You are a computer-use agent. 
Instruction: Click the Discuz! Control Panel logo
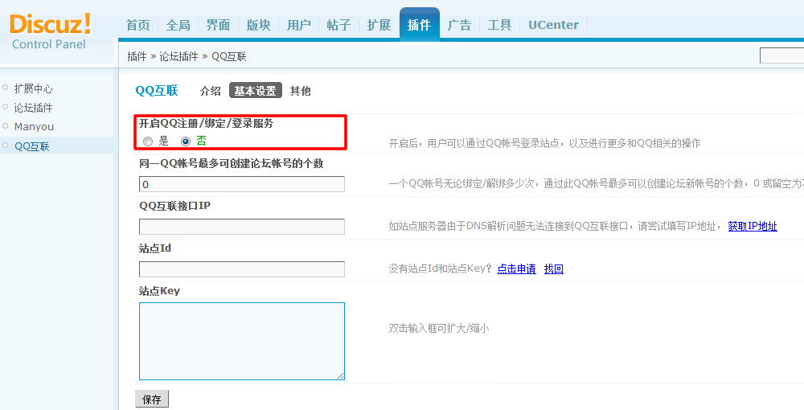click(50, 32)
